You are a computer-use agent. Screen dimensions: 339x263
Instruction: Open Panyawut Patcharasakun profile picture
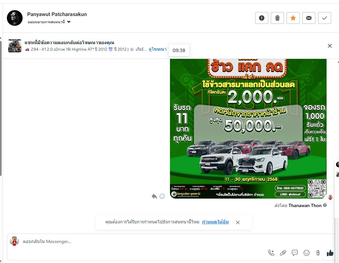pos(15,18)
